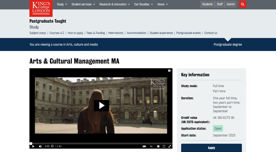Expand the Student services dropdown
Viewport: 276px width, 152px height.
pyautogui.click(x=83, y=4)
